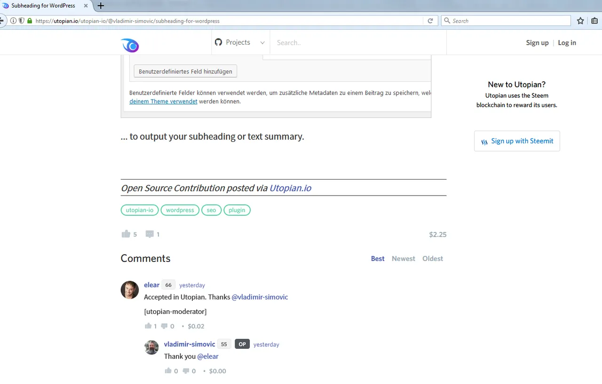602x384 pixels.
Task: Sort comments by Oldest
Action: click(433, 259)
